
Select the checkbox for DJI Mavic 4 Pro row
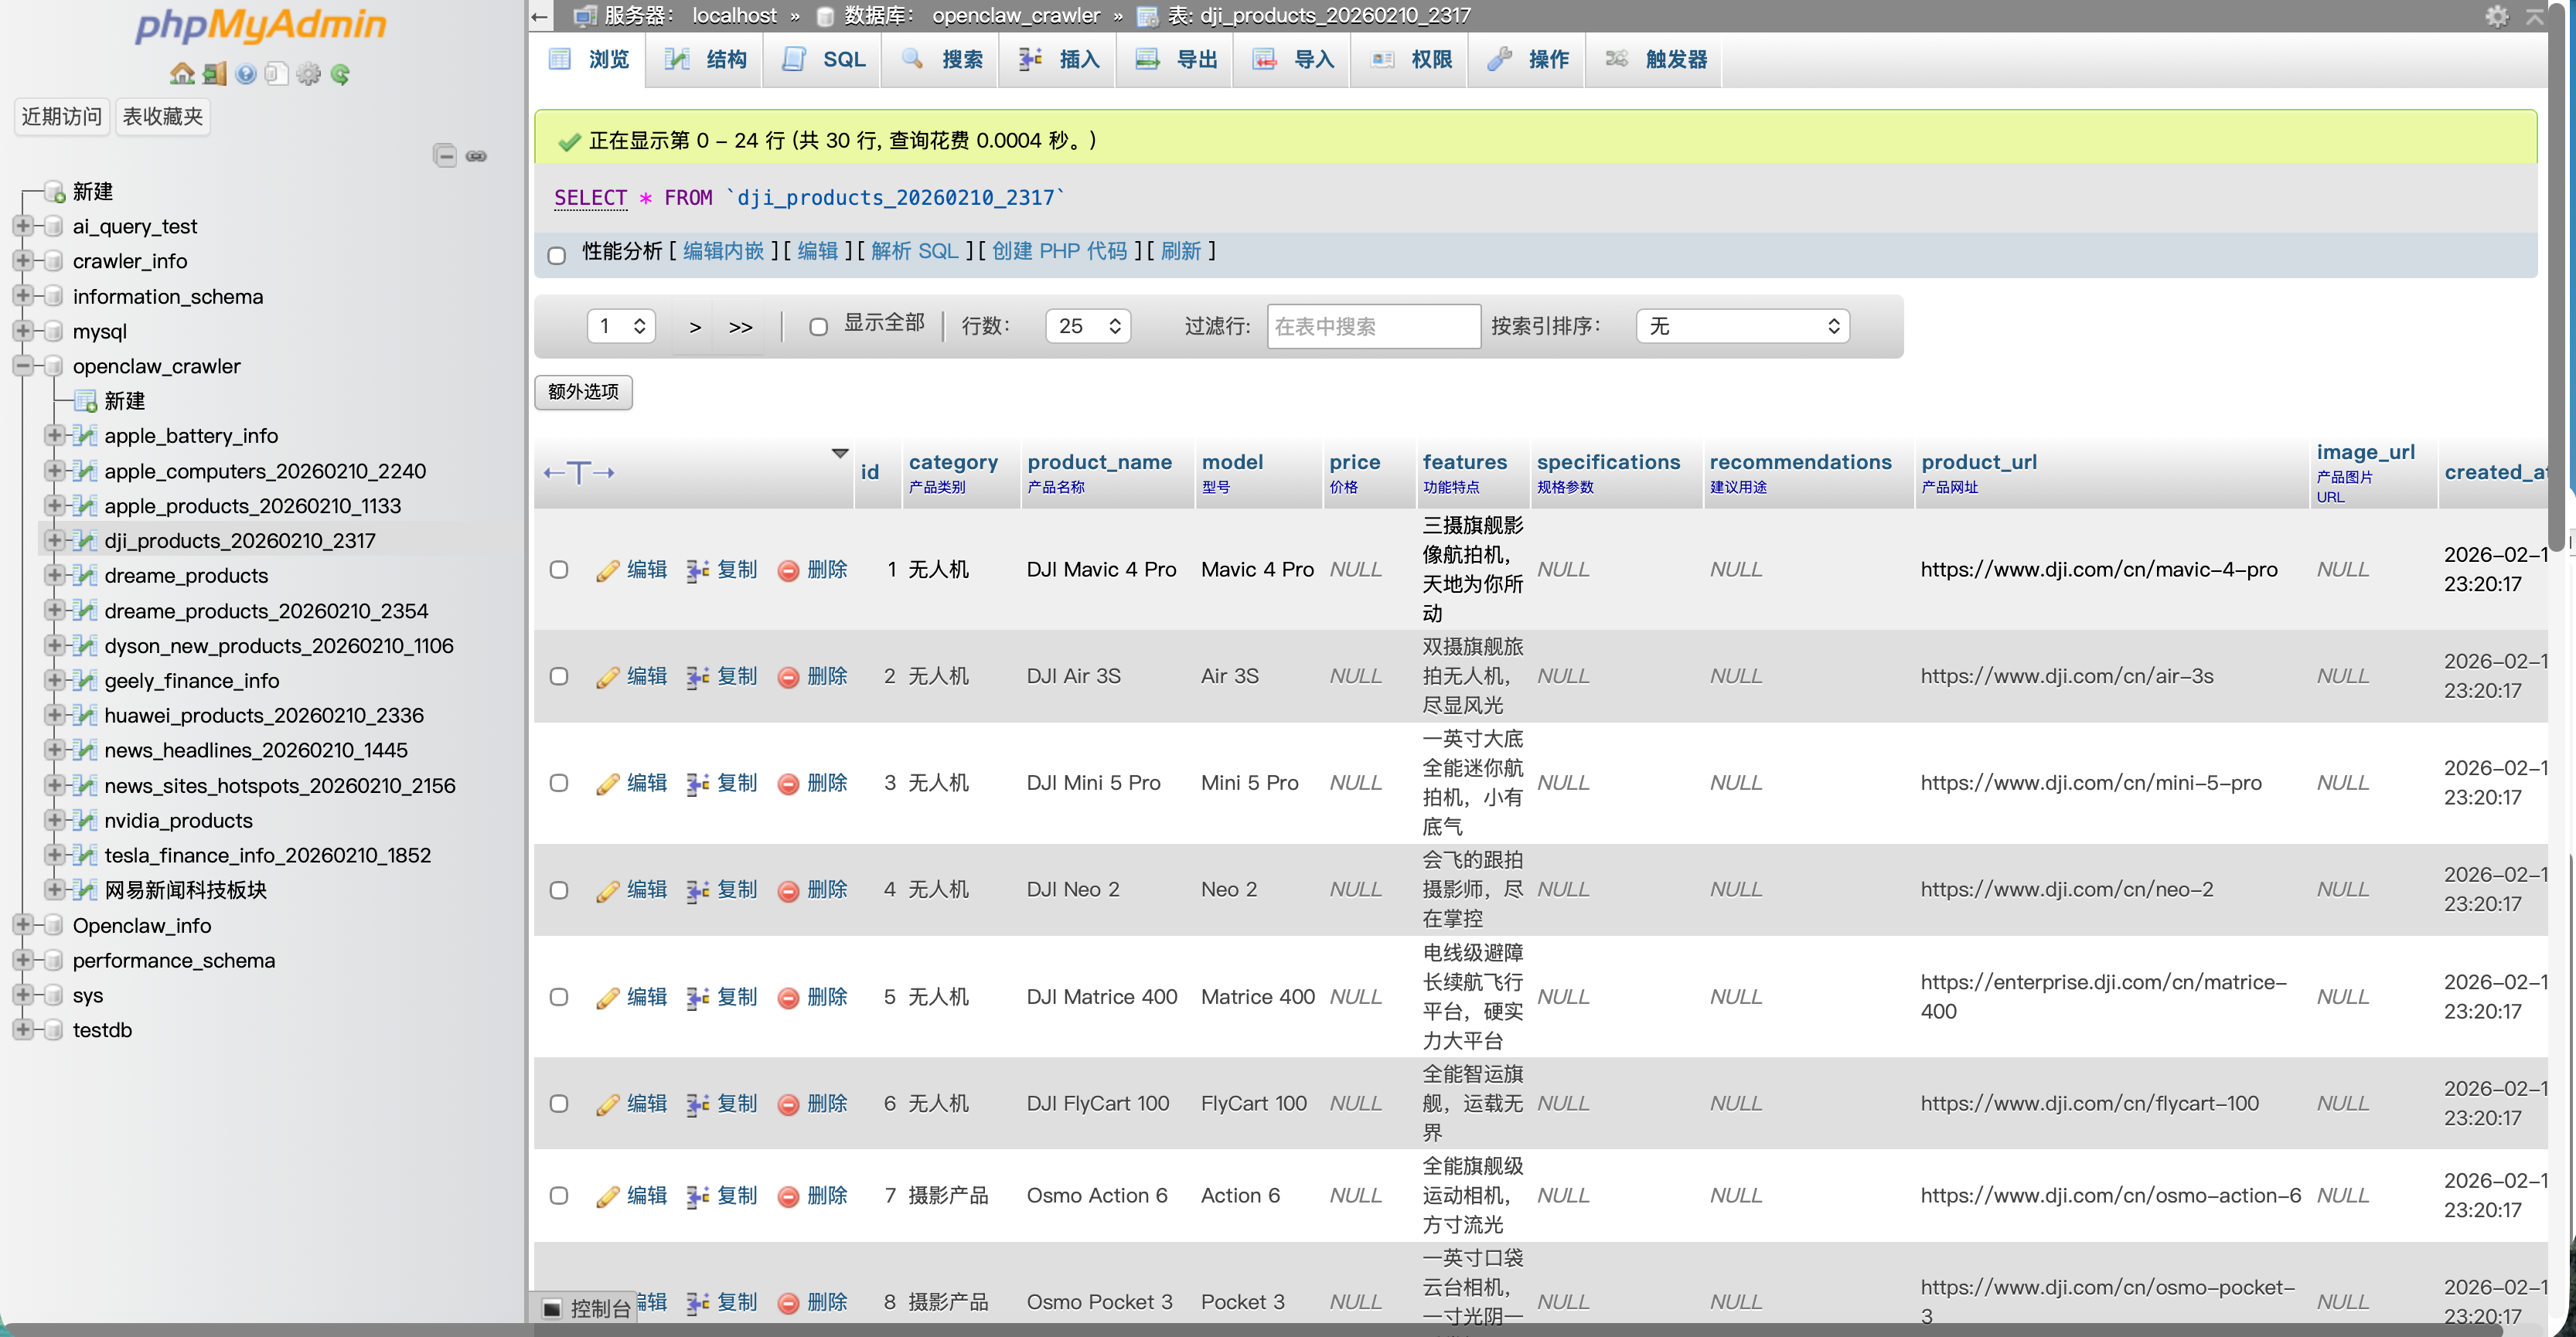pos(559,570)
